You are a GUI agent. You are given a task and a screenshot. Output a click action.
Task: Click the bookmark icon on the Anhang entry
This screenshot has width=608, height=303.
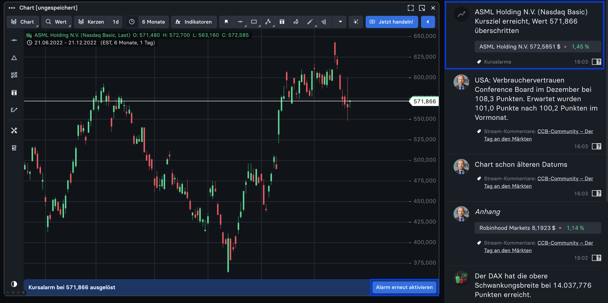596,258
